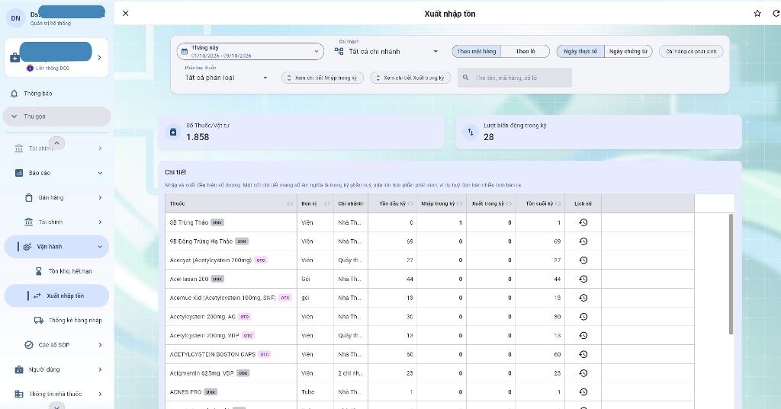781x409 pixels.
Task: Select Ngày chứng từ toggle
Action: point(628,51)
